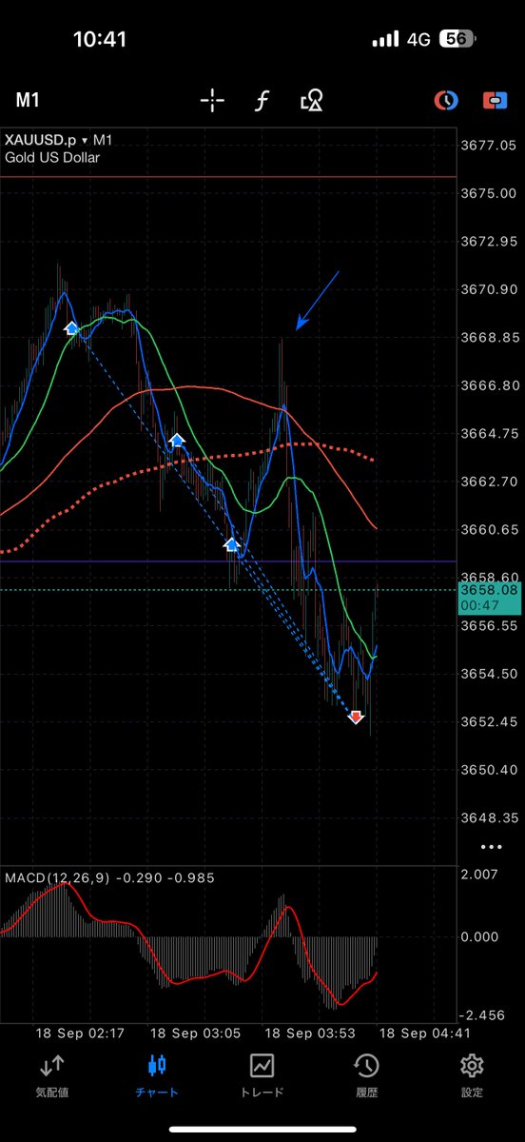Viewport: 525px width, 1142px height.
Task: Tap the red sell arrow trade marker
Action: tap(357, 716)
